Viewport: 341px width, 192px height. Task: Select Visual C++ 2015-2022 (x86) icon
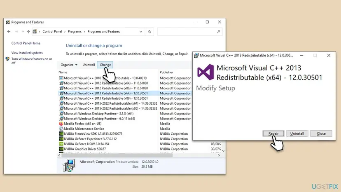(x=61, y=108)
